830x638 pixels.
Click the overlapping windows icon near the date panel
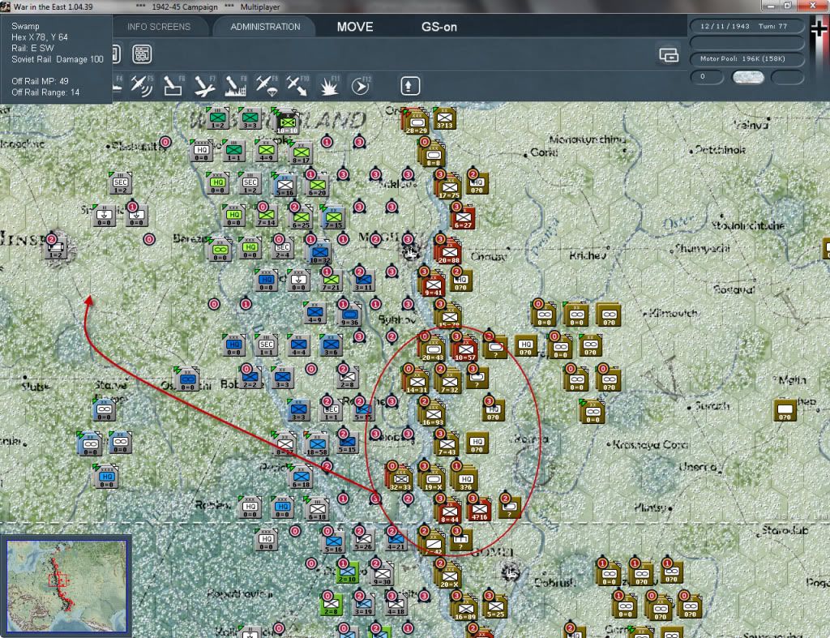click(669, 54)
